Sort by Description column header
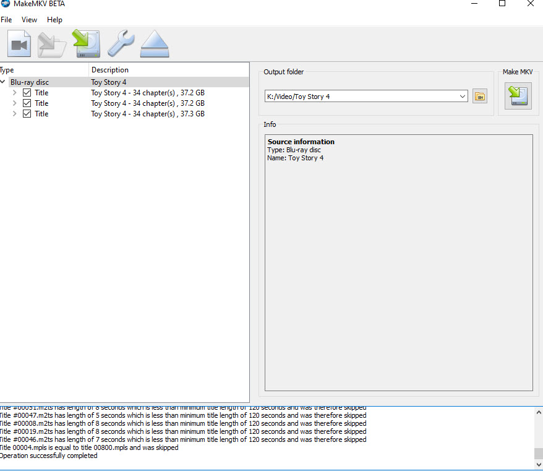543x471 pixels. pyautogui.click(x=169, y=70)
